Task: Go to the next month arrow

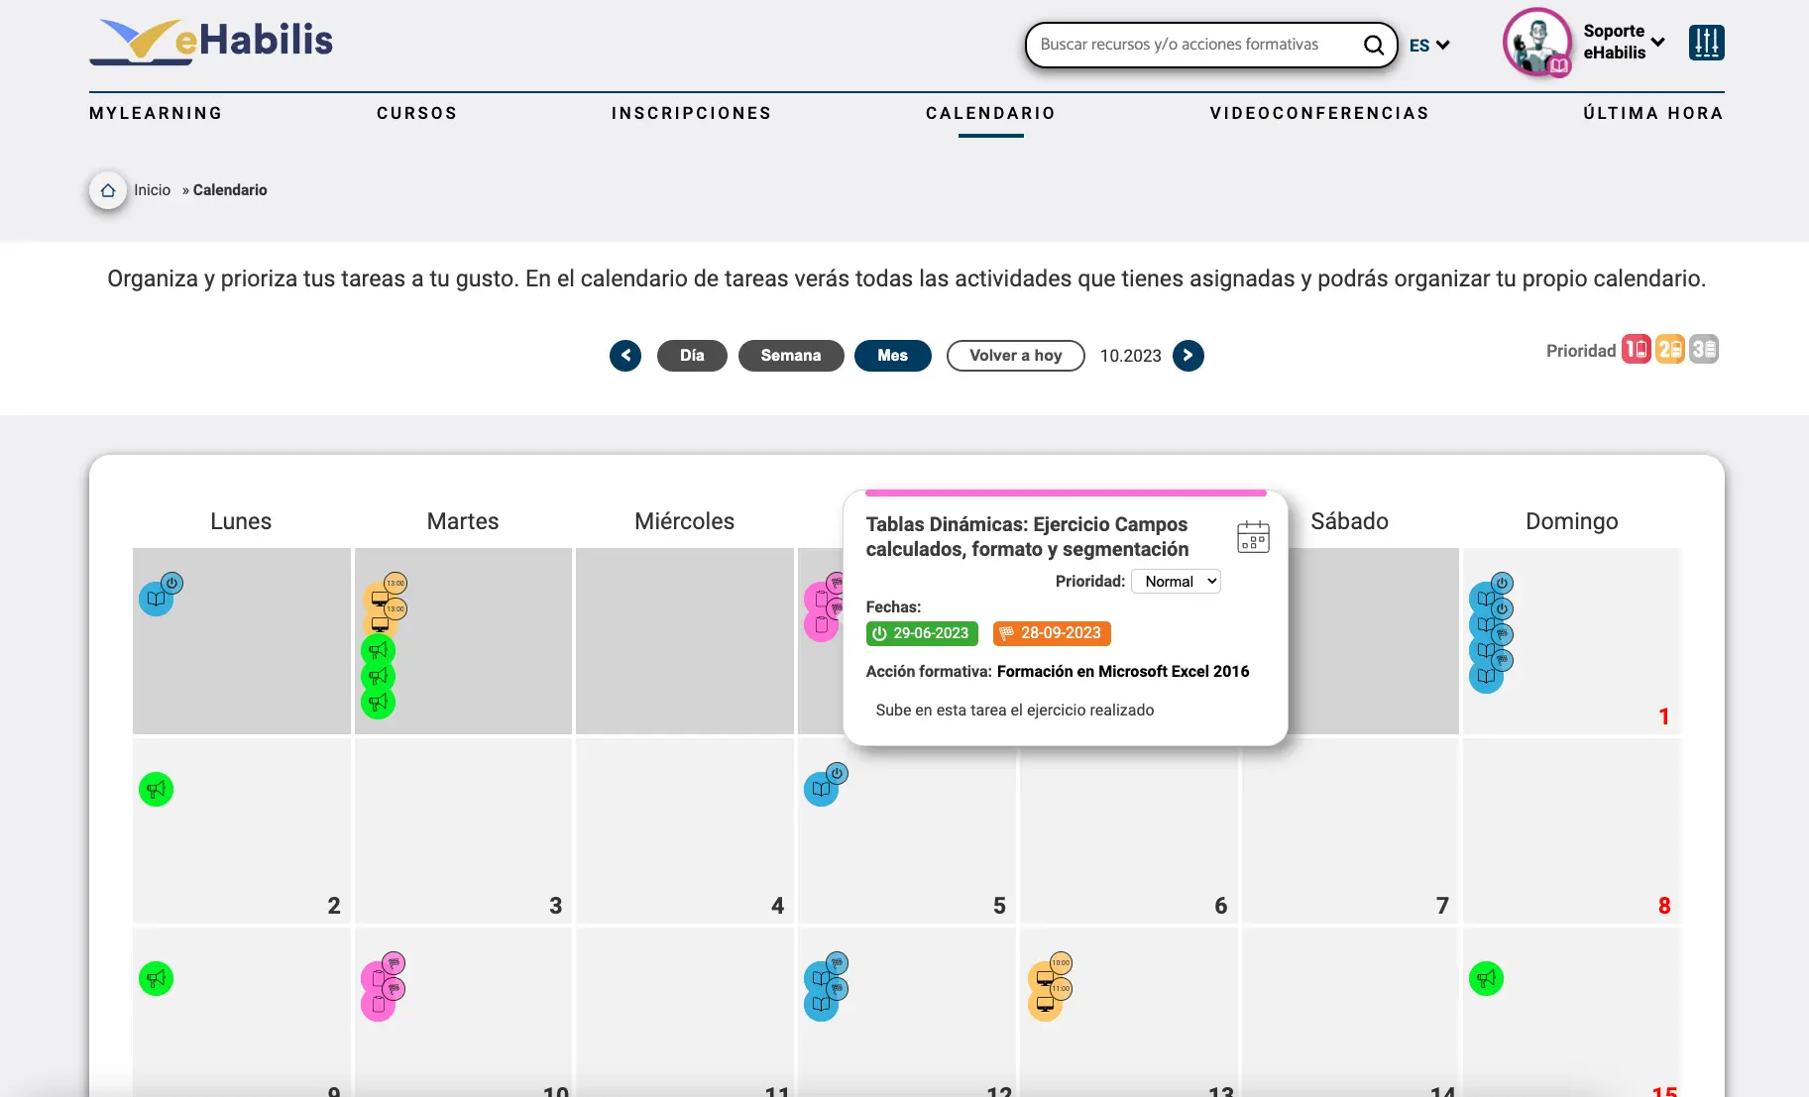Action: pyautogui.click(x=1188, y=356)
